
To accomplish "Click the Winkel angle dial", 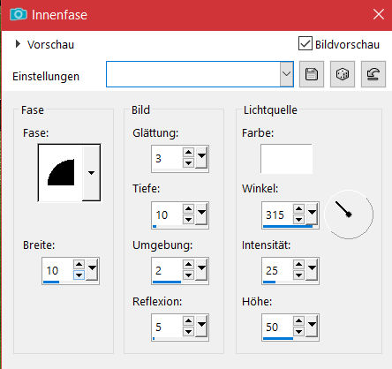I will (349, 215).
